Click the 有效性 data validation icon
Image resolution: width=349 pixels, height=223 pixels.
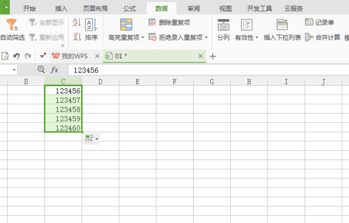click(247, 25)
